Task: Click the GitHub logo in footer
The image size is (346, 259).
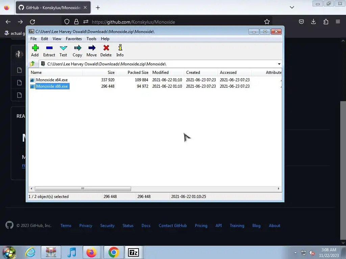Action: click(x=9, y=225)
